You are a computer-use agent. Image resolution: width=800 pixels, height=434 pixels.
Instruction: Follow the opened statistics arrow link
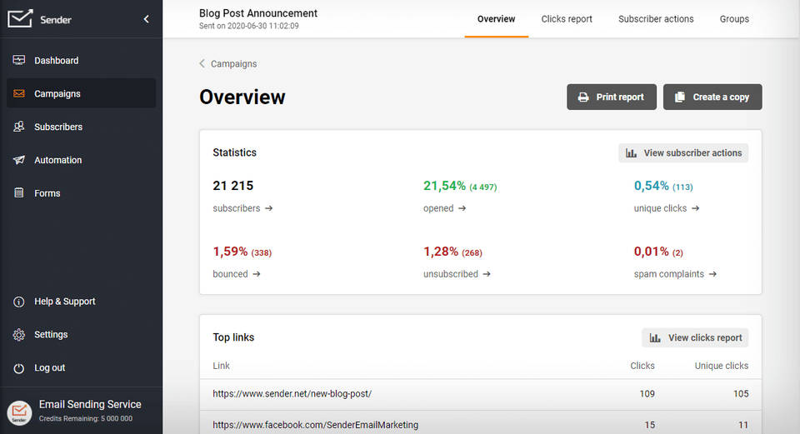click(462, 208)
